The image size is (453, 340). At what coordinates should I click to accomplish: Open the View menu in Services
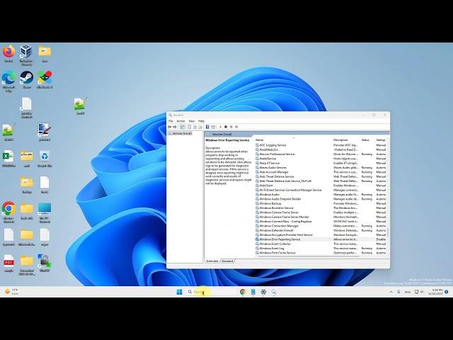[x=192, y=121]
